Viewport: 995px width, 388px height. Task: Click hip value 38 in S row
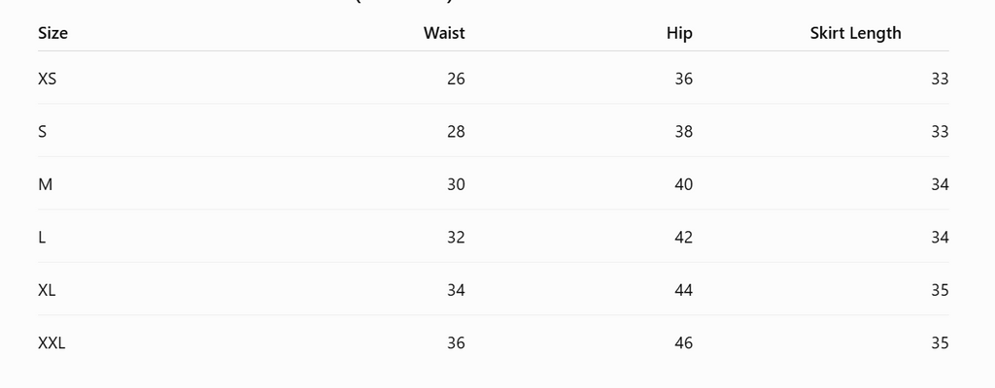pyautogui.click(x=683, y=132)
